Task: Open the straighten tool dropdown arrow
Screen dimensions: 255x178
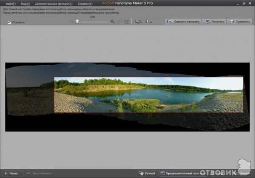Action: point(141,22)
